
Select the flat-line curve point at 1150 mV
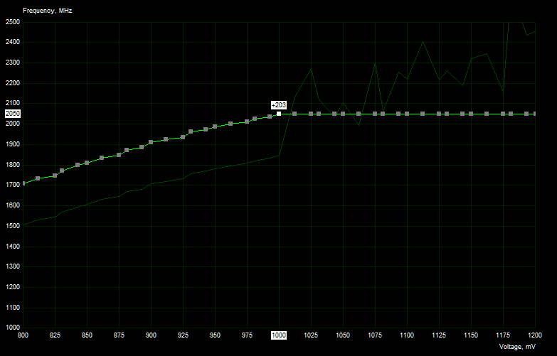click(471, 114)
